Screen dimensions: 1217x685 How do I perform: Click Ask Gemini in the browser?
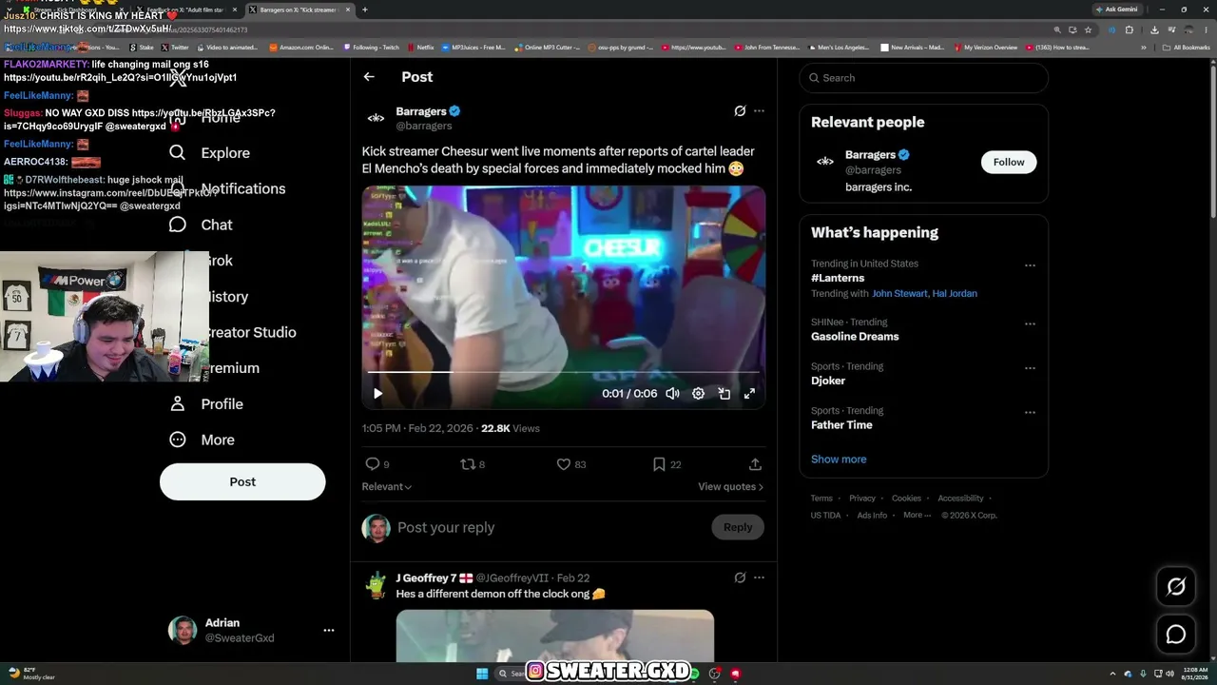point(1116,10)
